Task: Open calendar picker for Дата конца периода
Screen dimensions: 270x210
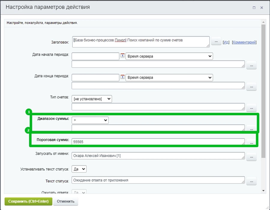Action: pyautogui.click(x=122, y=77)
